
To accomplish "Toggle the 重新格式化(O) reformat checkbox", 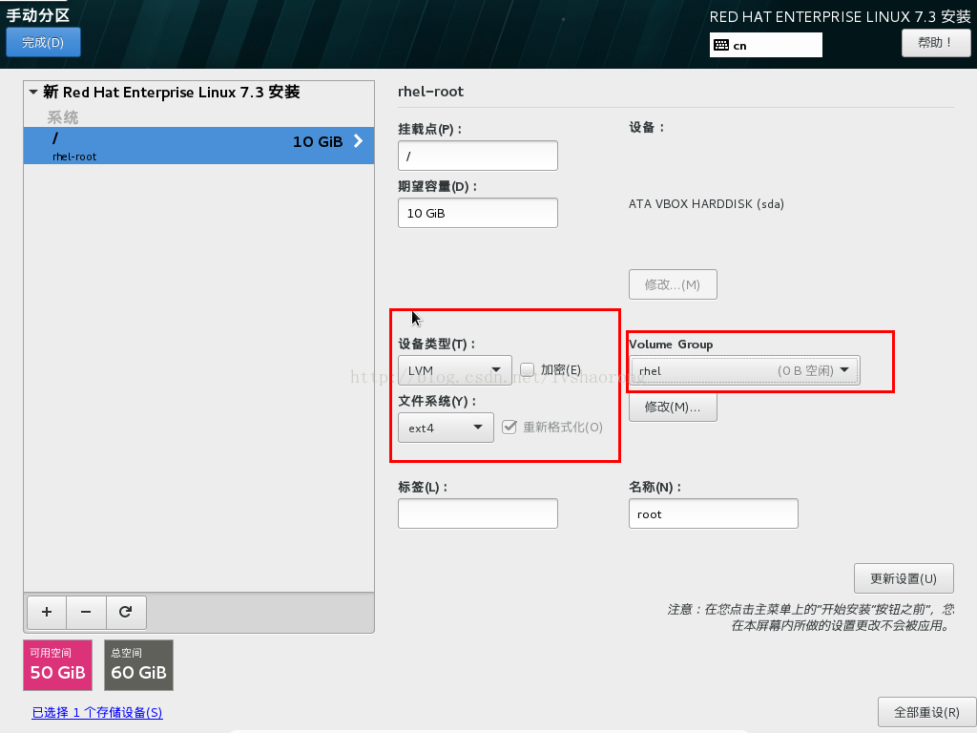I will (x=509, y=427).
